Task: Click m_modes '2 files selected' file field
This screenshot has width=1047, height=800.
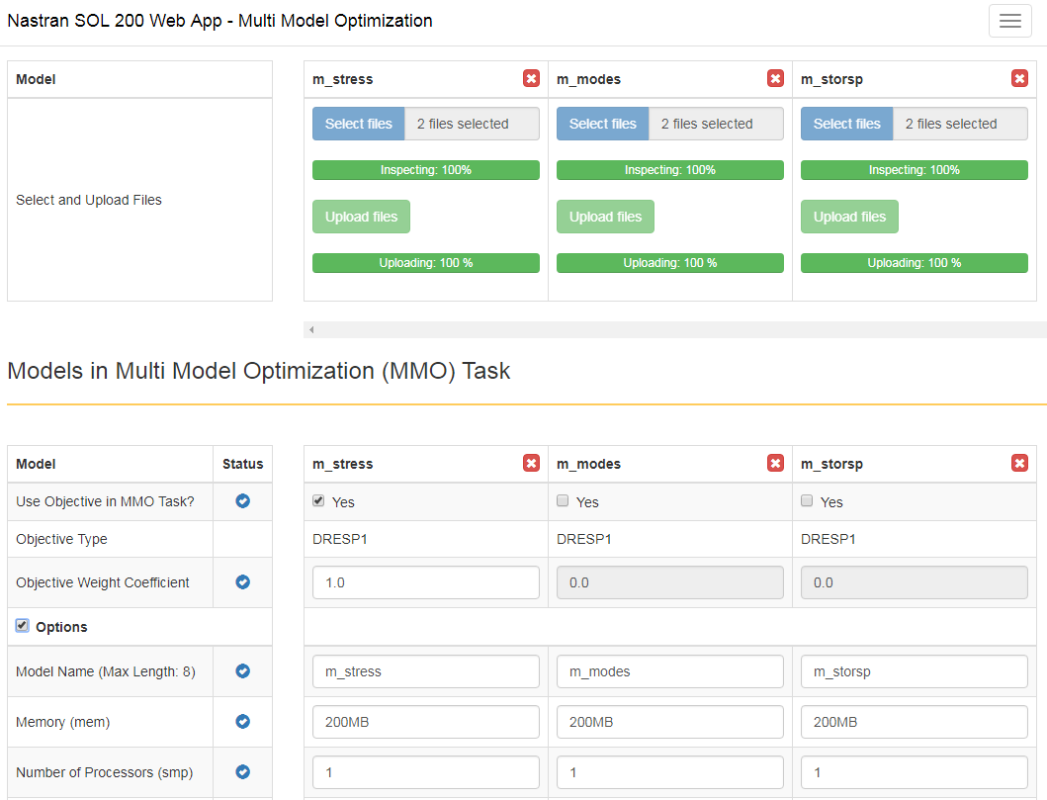Action: click(x=717, y=124)
